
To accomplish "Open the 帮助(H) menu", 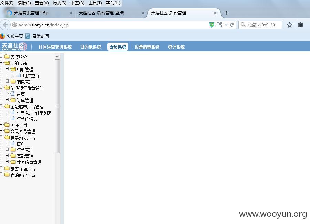I will 113,3.
